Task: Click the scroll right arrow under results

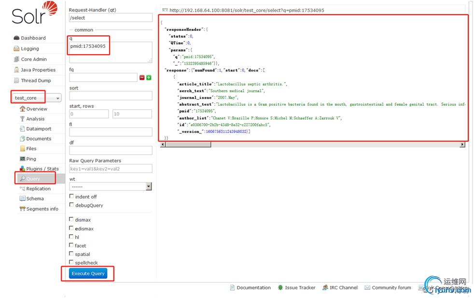Action: tap(462, 144)
